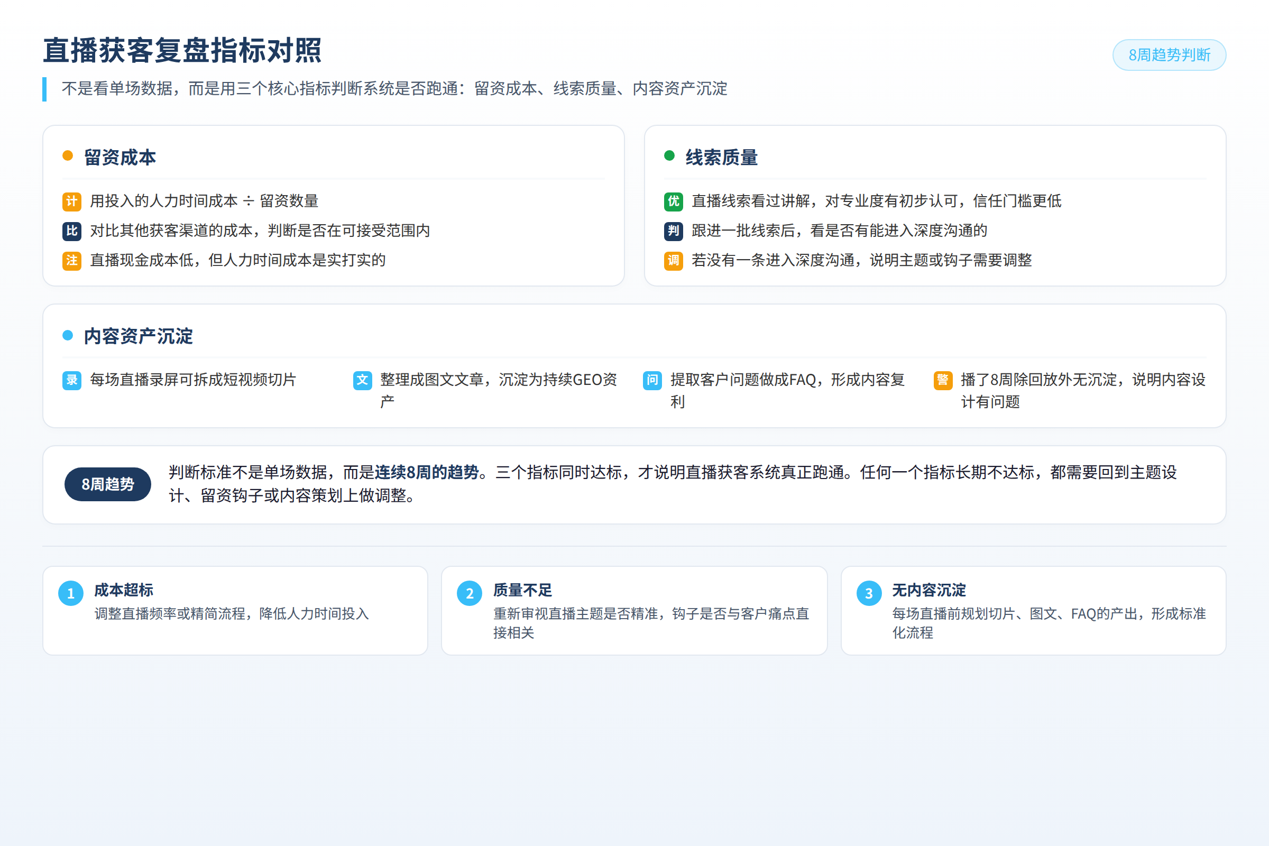The image size is (1269, 846).
Task: Click the navy 比 icon badge
Action: (72, 231)
